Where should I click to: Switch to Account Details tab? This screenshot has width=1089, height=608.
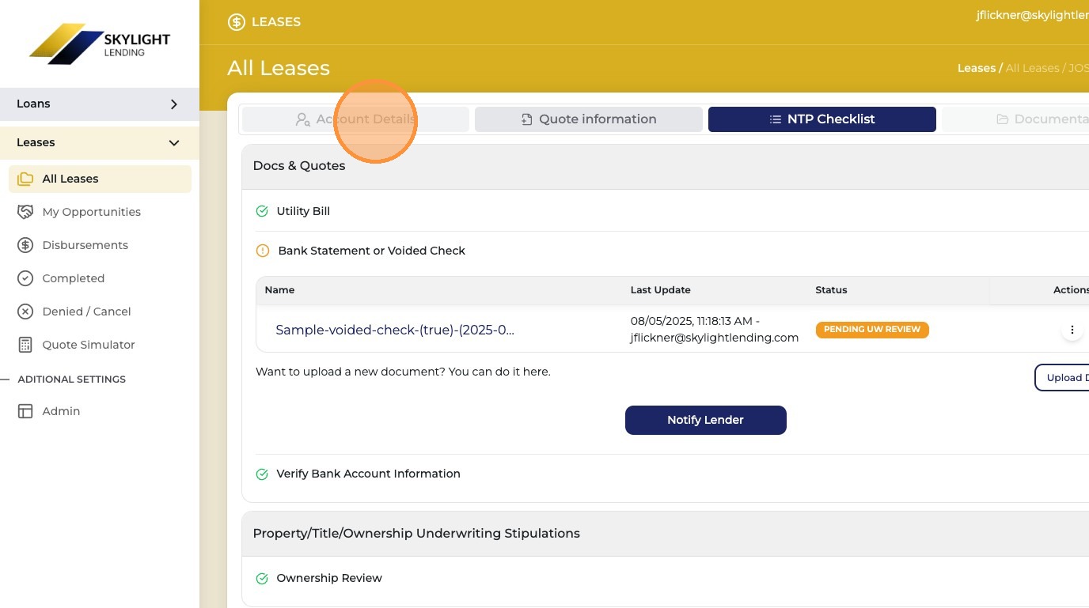point(355,119)
